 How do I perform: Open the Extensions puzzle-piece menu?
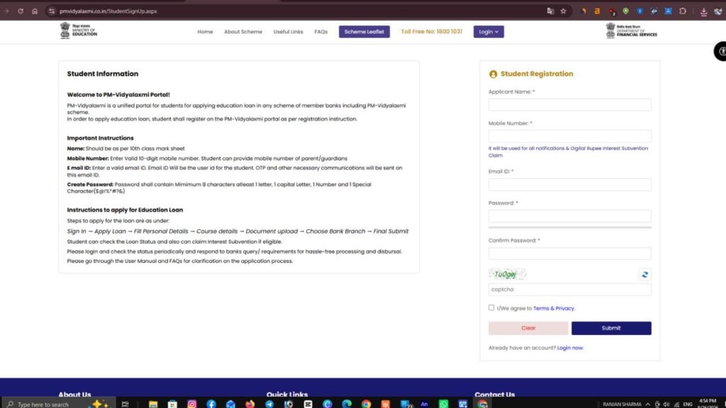tap(683, 11)
